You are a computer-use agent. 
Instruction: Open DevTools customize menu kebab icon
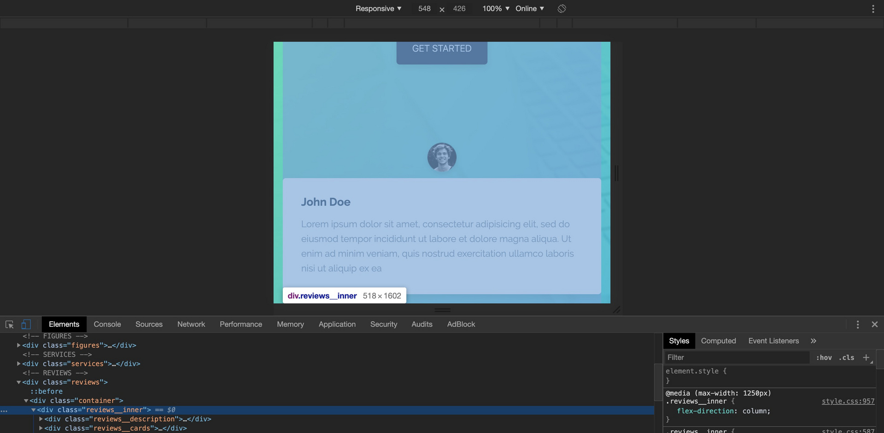[x=858, y=324]
